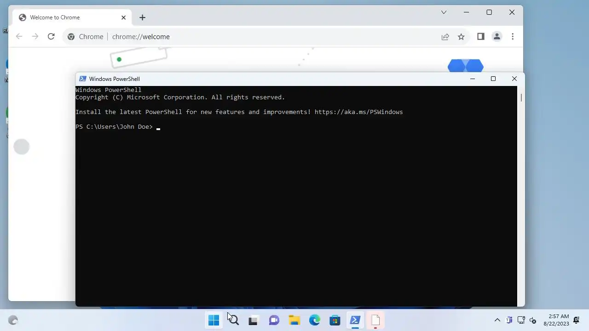Open the Windows Start menu
This screenshot has width=589, height=331.
coord(214,320)
